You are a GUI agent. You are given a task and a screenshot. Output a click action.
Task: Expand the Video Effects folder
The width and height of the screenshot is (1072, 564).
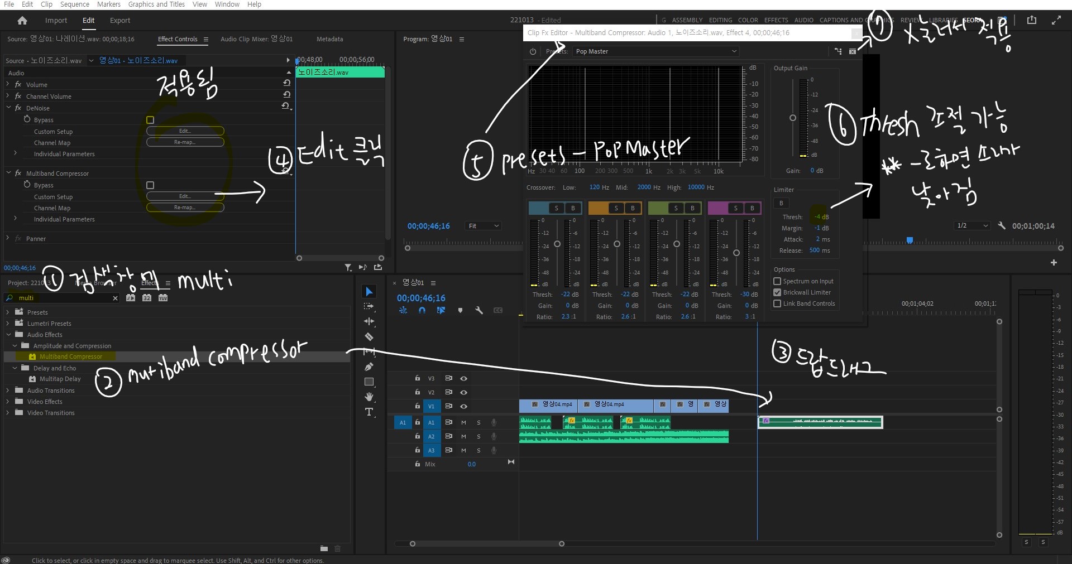click(x=8, y=402)
